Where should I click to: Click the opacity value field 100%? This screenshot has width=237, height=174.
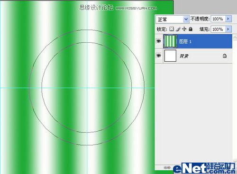click(x=218, y=19)
